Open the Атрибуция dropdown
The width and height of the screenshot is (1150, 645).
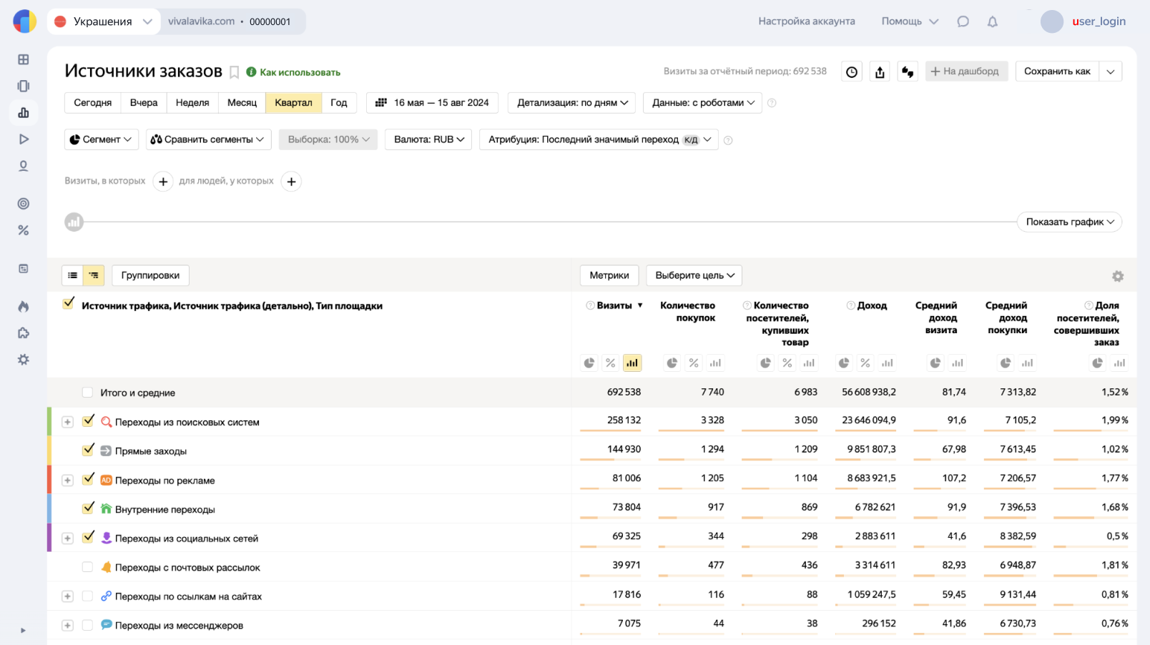pos(599,139)
